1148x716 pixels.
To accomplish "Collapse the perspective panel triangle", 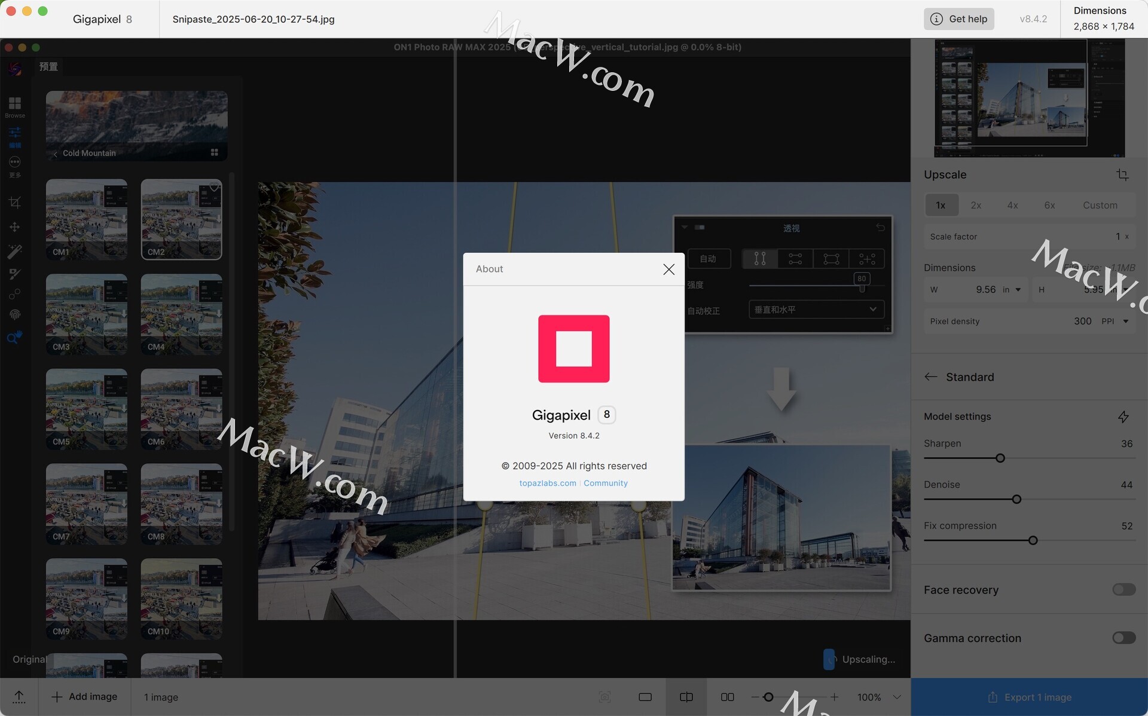I will (684, 228).
